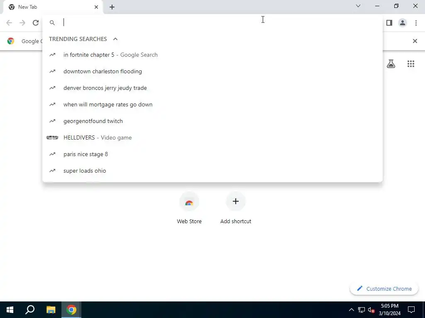Click the forward navigation arrow
The height and width of the screenshot is (318, 425).
click(x=22, y=23)
